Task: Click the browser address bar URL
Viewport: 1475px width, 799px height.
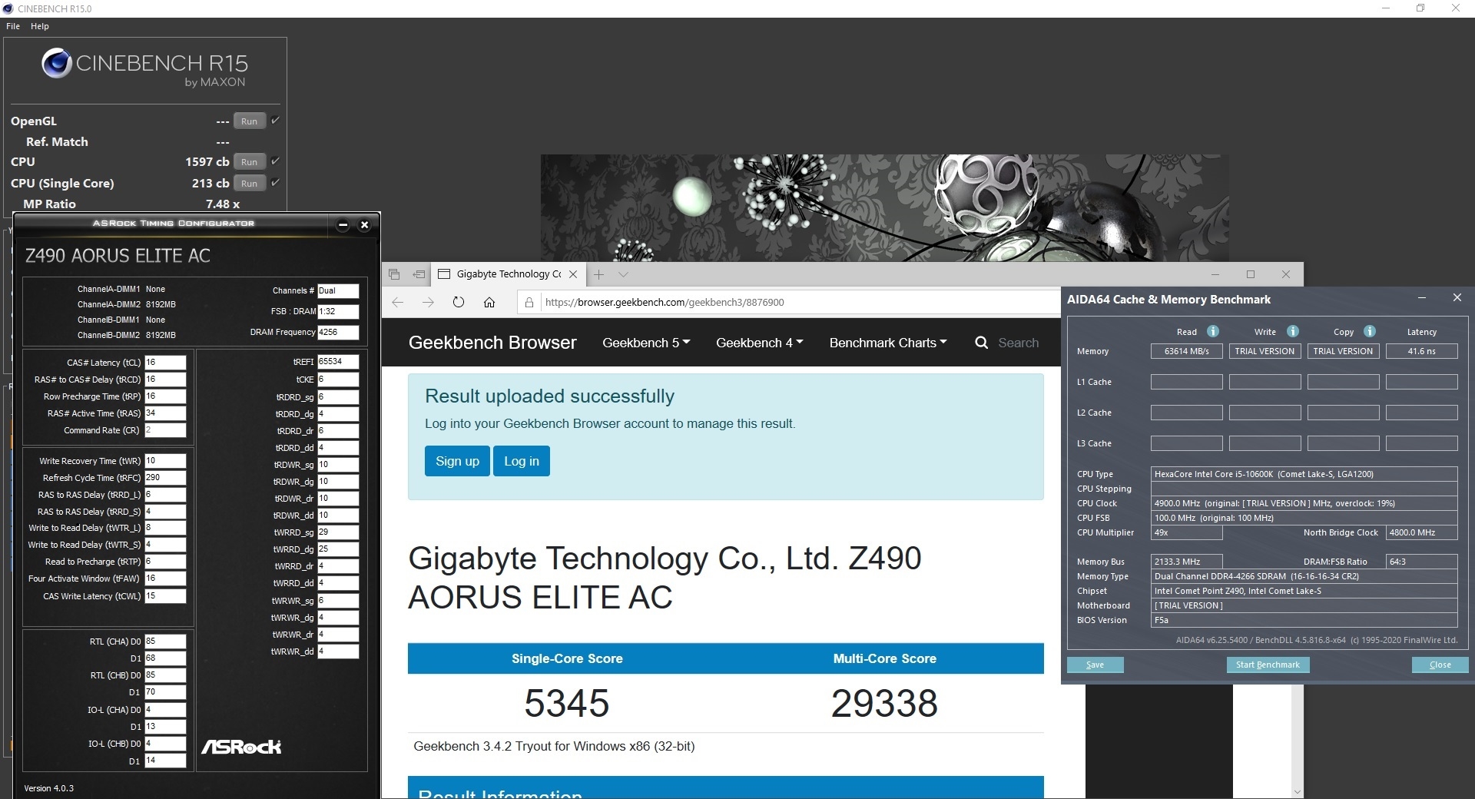Action: coord(665,303)
